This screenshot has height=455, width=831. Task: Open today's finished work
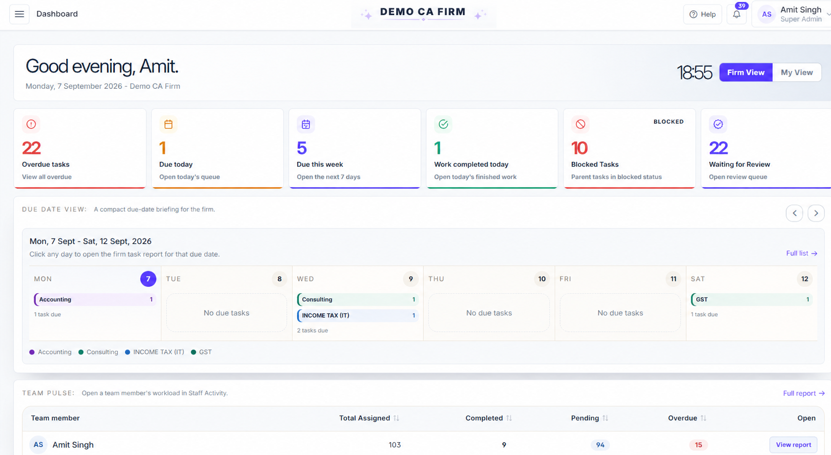click(x=475, y=177)
